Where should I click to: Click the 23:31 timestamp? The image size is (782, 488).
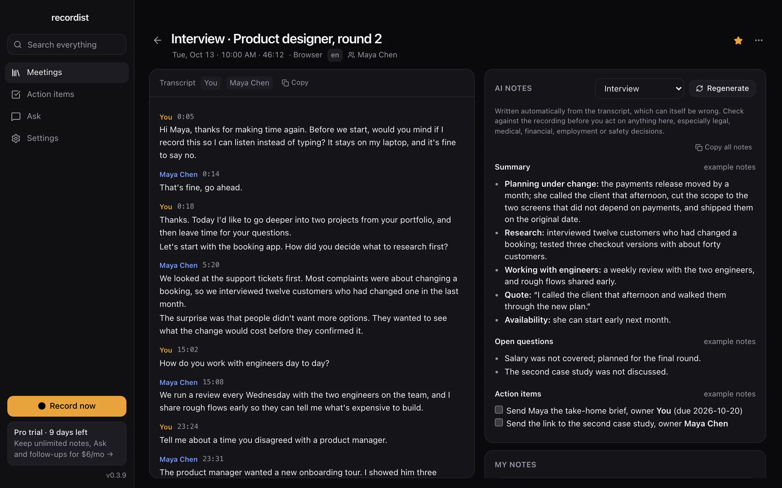click(213, 459)
